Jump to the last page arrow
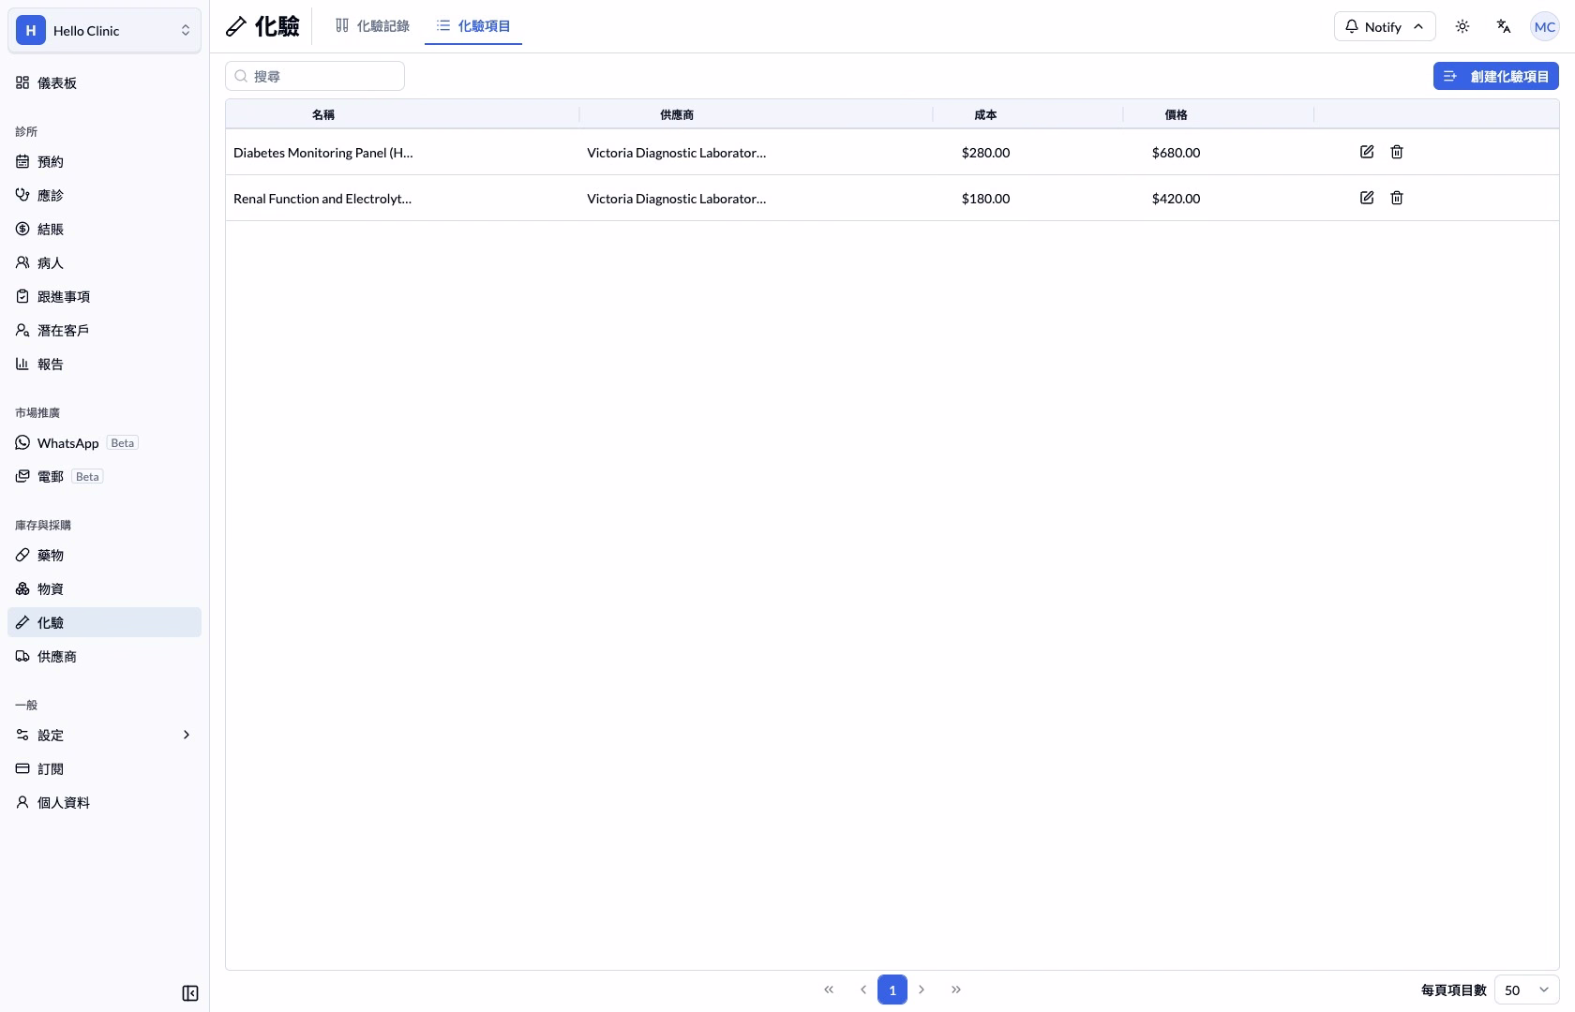Image resolution: width=1575 pixels, height=1012 pixels. pos(956,990)
